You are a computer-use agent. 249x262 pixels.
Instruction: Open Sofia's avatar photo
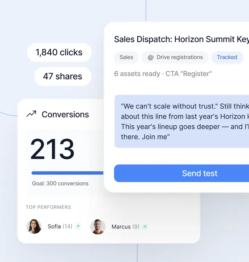point(34,226)
